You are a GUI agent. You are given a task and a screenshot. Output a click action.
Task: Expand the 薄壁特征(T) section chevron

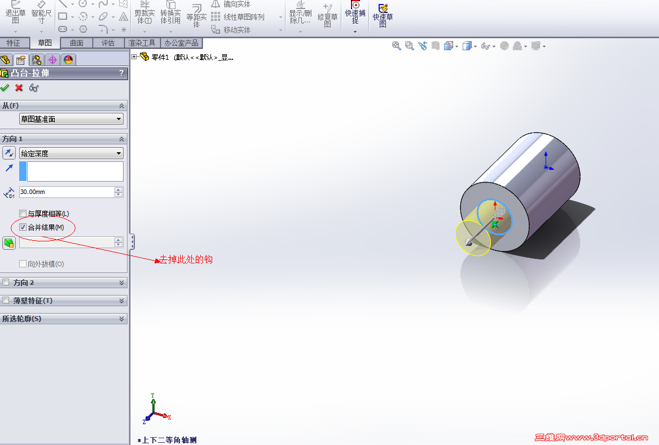(x=121, y=301)
